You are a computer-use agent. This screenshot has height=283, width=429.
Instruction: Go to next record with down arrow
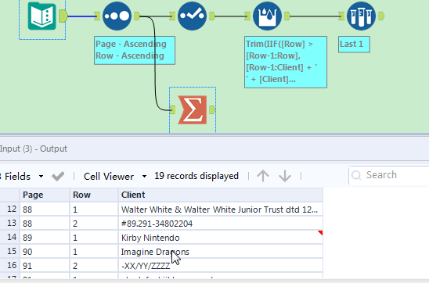285,176
